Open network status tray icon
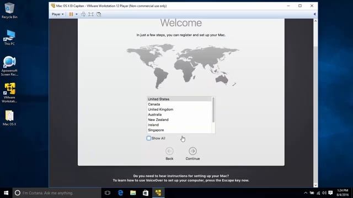 [318, 193]
